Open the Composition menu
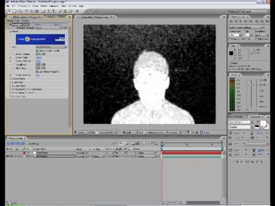Screen dimensions: 275x206 click(x=24, y=6)
